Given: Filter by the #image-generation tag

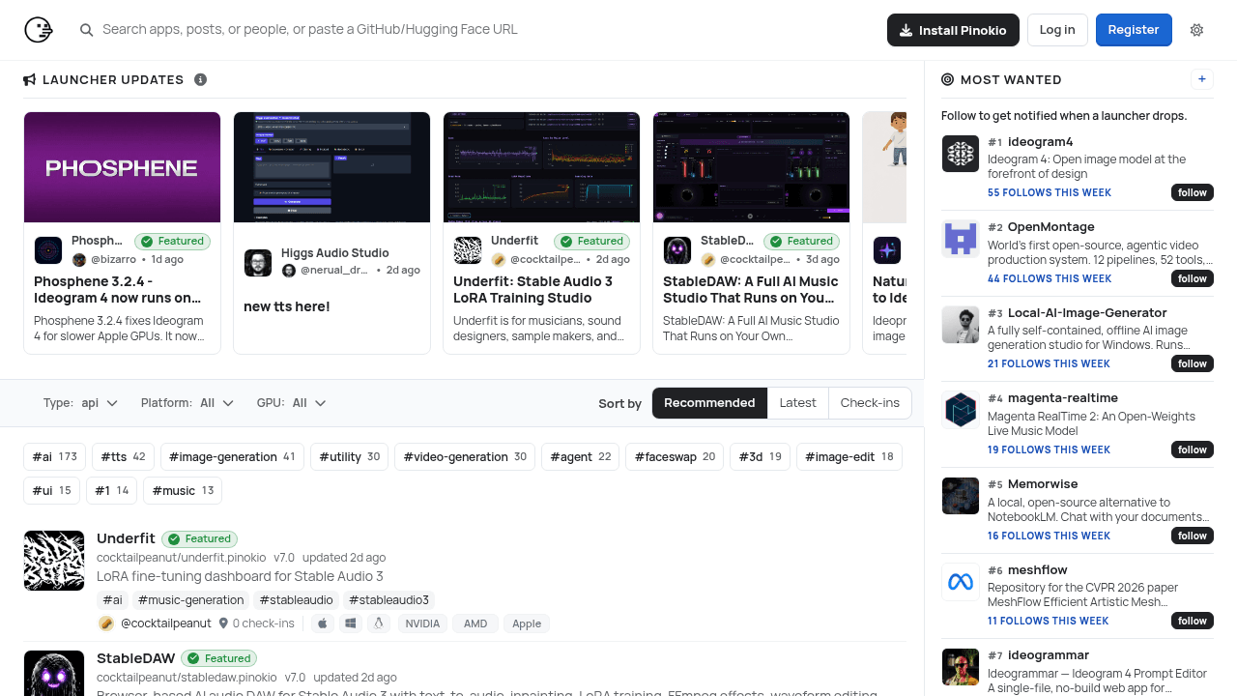Looking at the screenshot, I should 233,457.
